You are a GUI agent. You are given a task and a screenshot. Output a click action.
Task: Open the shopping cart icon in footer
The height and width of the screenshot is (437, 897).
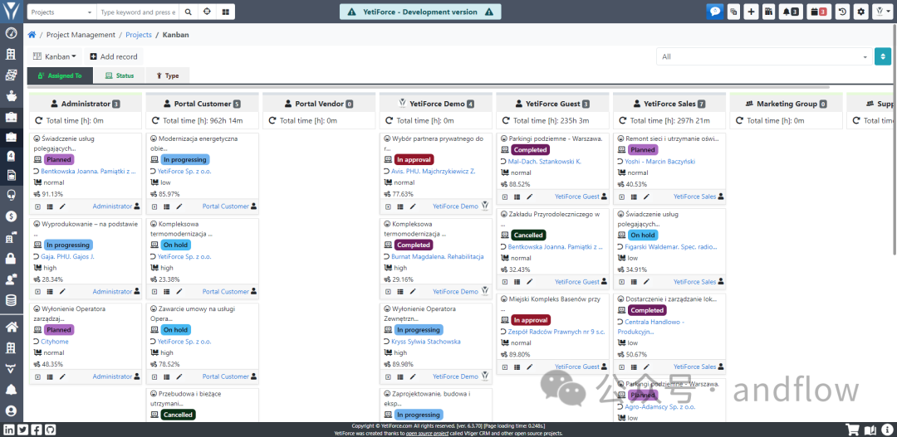853,430
